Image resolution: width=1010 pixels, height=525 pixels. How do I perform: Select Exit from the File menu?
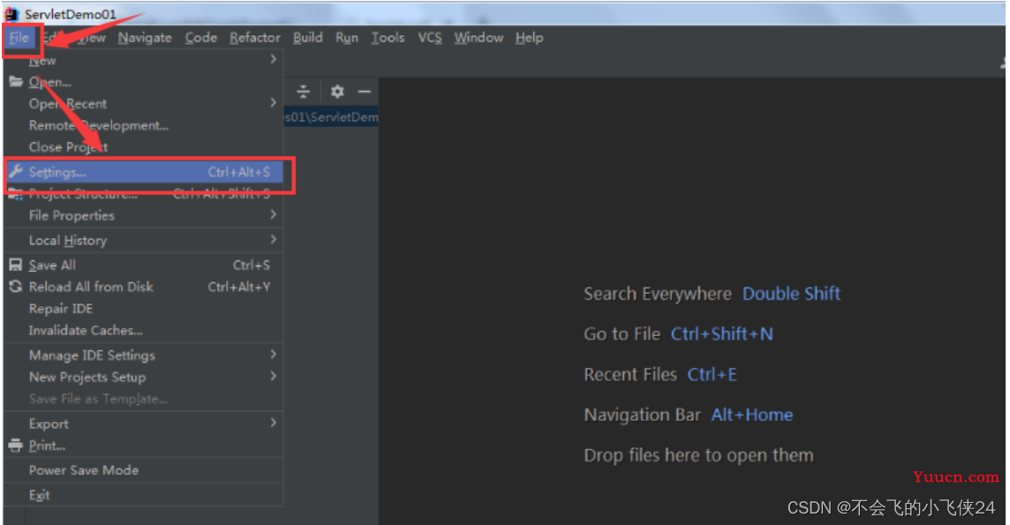pyautogui.click(x=39, y=495)
